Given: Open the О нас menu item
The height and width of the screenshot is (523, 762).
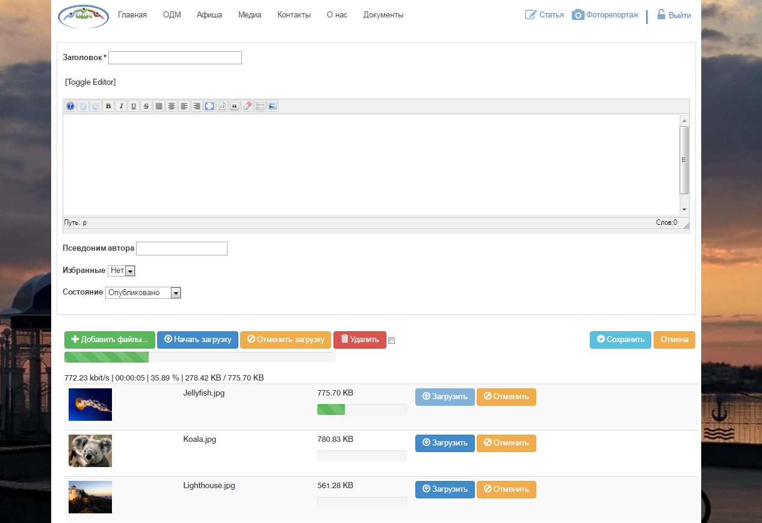Looking at the screenshot, I should click(337, 15).
